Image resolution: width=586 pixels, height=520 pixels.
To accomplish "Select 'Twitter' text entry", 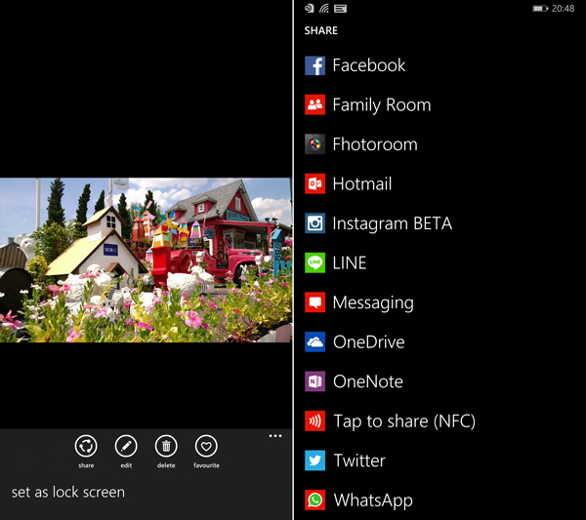I will [359, 460].
